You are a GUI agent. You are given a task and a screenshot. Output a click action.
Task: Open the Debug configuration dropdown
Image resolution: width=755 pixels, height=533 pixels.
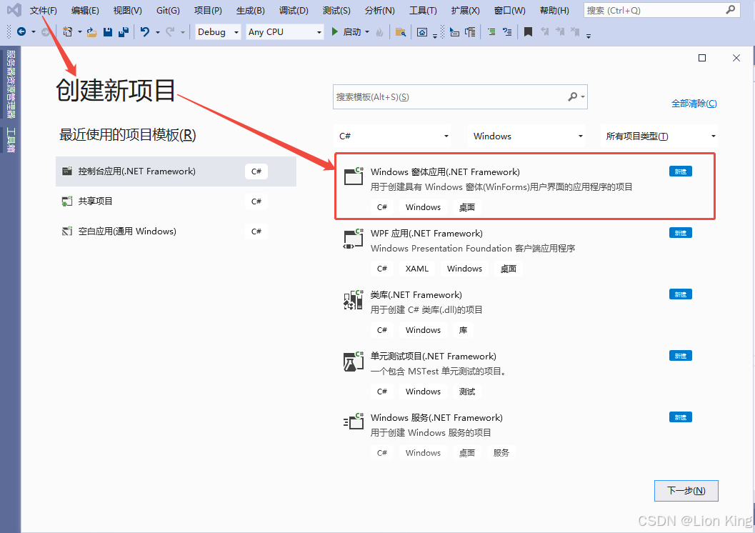(218, 32)
